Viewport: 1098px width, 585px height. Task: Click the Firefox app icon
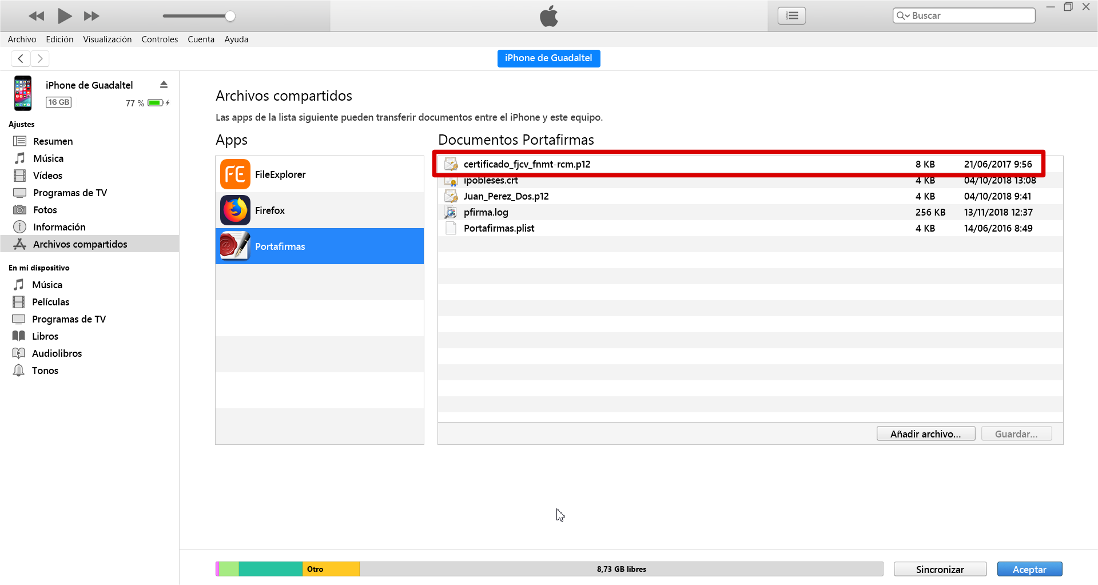[235, 210]
